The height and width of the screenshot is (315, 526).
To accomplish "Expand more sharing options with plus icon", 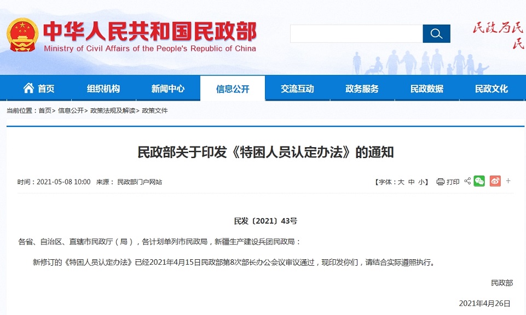I will (508, 181).
